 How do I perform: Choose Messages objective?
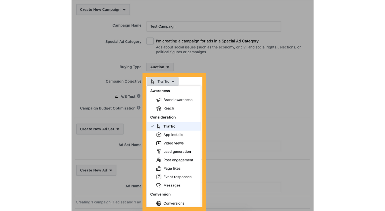(174, 185)
